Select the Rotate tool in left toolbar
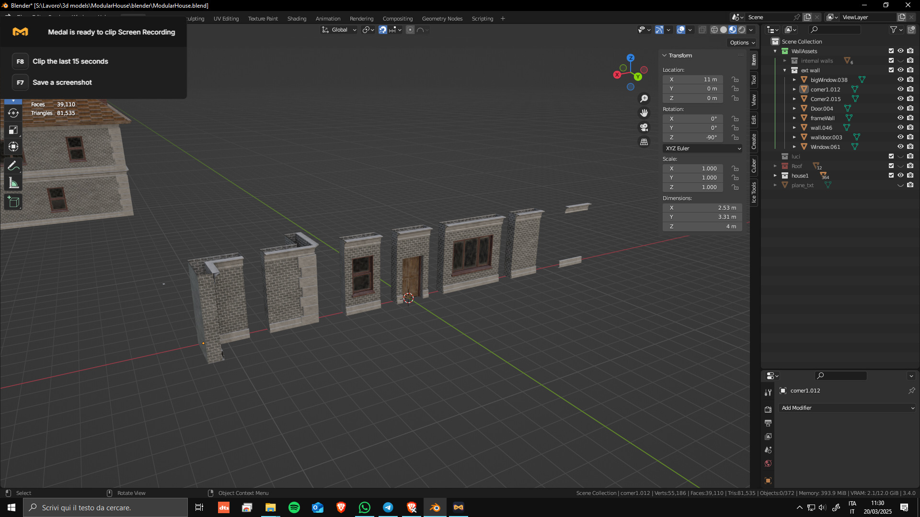 coord(13,113)
